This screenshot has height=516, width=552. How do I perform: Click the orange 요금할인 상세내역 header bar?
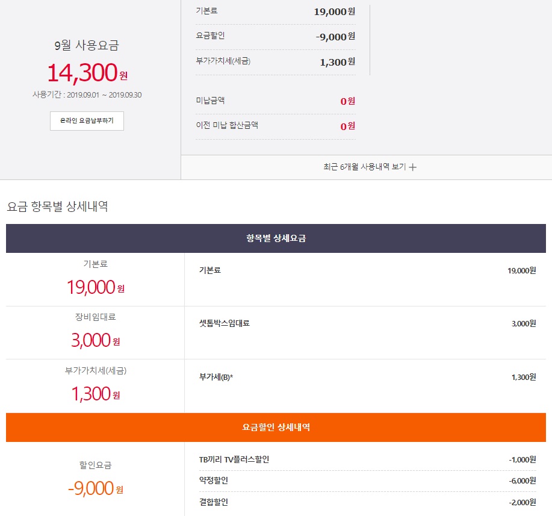(x=276, y=427)
